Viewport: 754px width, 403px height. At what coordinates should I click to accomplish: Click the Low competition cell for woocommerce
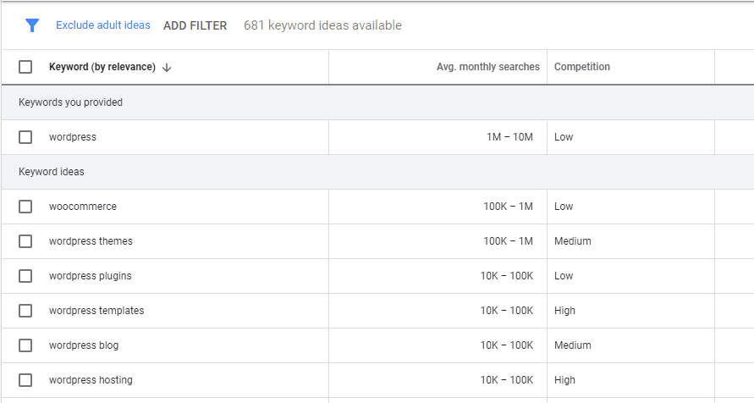click(564, 207)
